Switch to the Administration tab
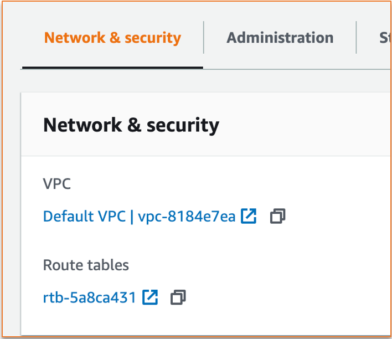Screen dimensions: 392x339 280,38
